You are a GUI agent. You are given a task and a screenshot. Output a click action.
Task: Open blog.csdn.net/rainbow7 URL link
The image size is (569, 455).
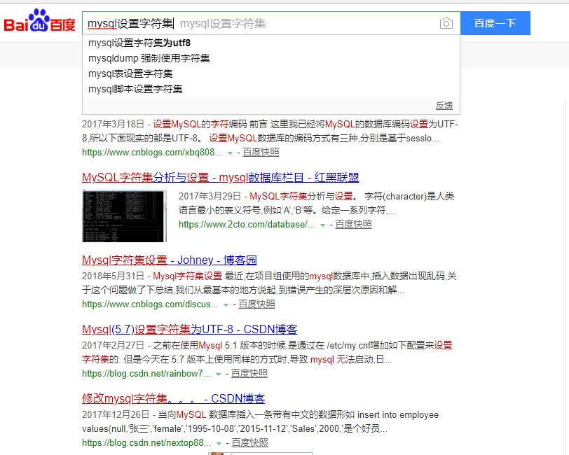[146, 373]
